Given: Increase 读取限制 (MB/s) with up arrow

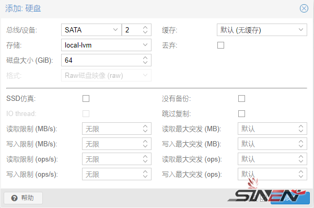Looking at the screenshot, I should tap(145, 126).
